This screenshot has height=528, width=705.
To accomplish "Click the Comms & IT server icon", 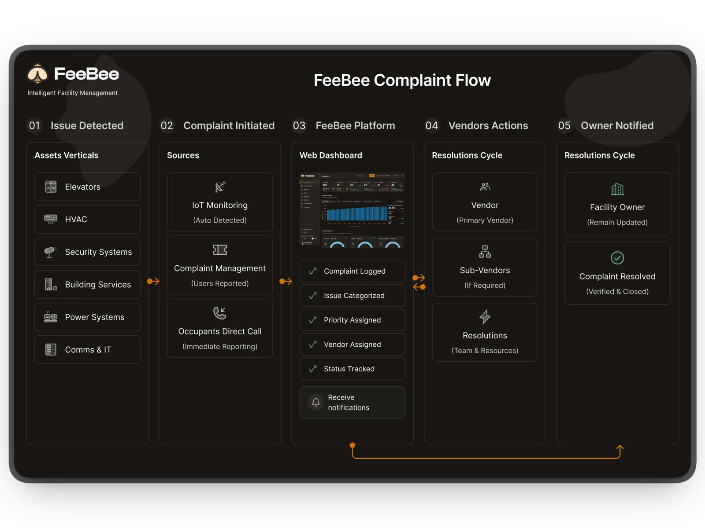I will tap(51, 349).
